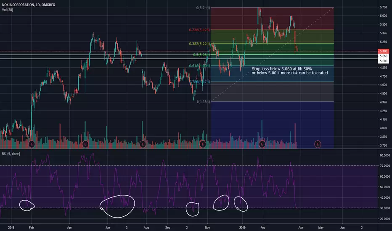Select the Fibonacci 0(5.744) level label
Viewport: 392px width, 231px height.
point(203,8)
